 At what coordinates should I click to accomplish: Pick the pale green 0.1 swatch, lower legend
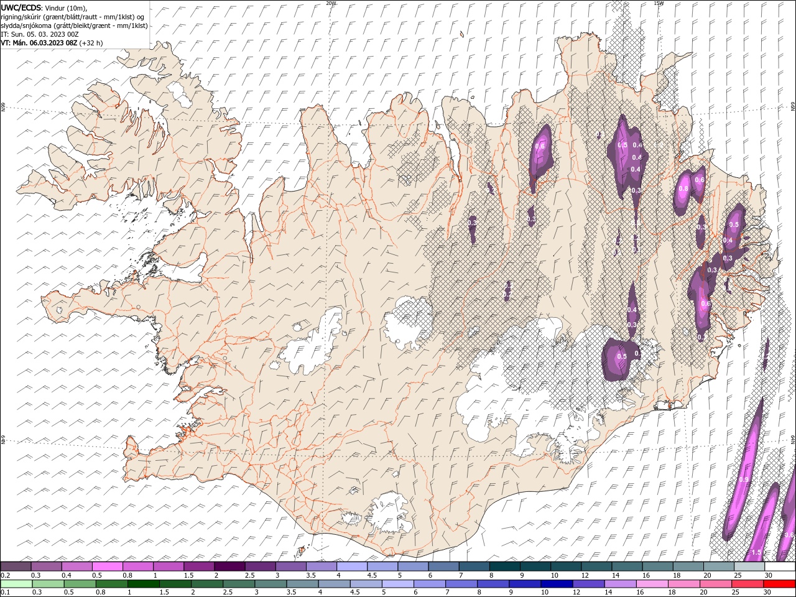pos(16,584)
